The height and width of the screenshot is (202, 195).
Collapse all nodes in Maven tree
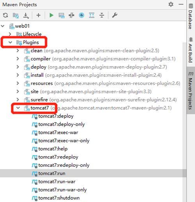[x=102, y=15]
